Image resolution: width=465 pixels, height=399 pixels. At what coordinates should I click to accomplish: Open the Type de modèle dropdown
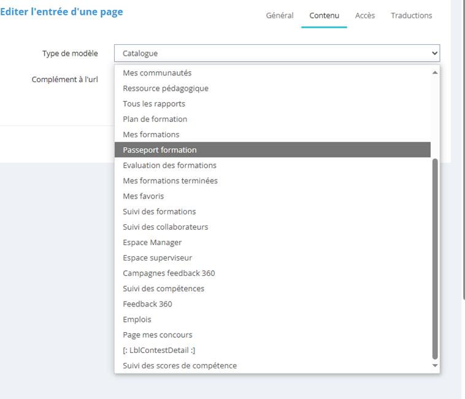pos(277,53)
